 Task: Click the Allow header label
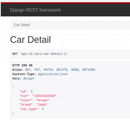point(18,70)
